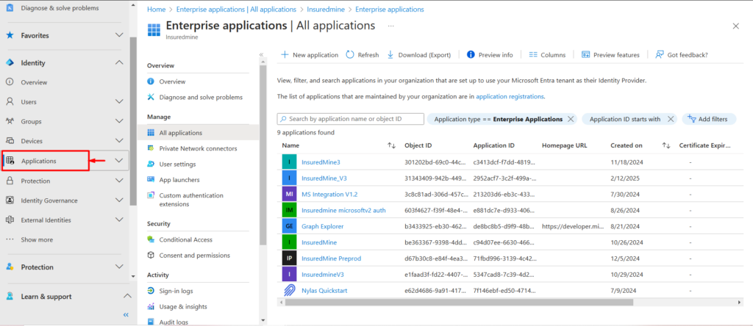The width and height of the screenshot is (753, 326).
Task: Open All applications in Manage menu
Action: (x=198, y=133)
